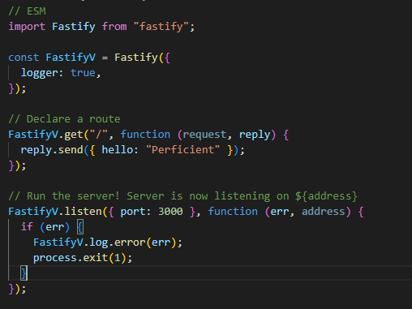Click the 'if' keyword
Viewport: 412px width, 309px height.
(27, 227)
